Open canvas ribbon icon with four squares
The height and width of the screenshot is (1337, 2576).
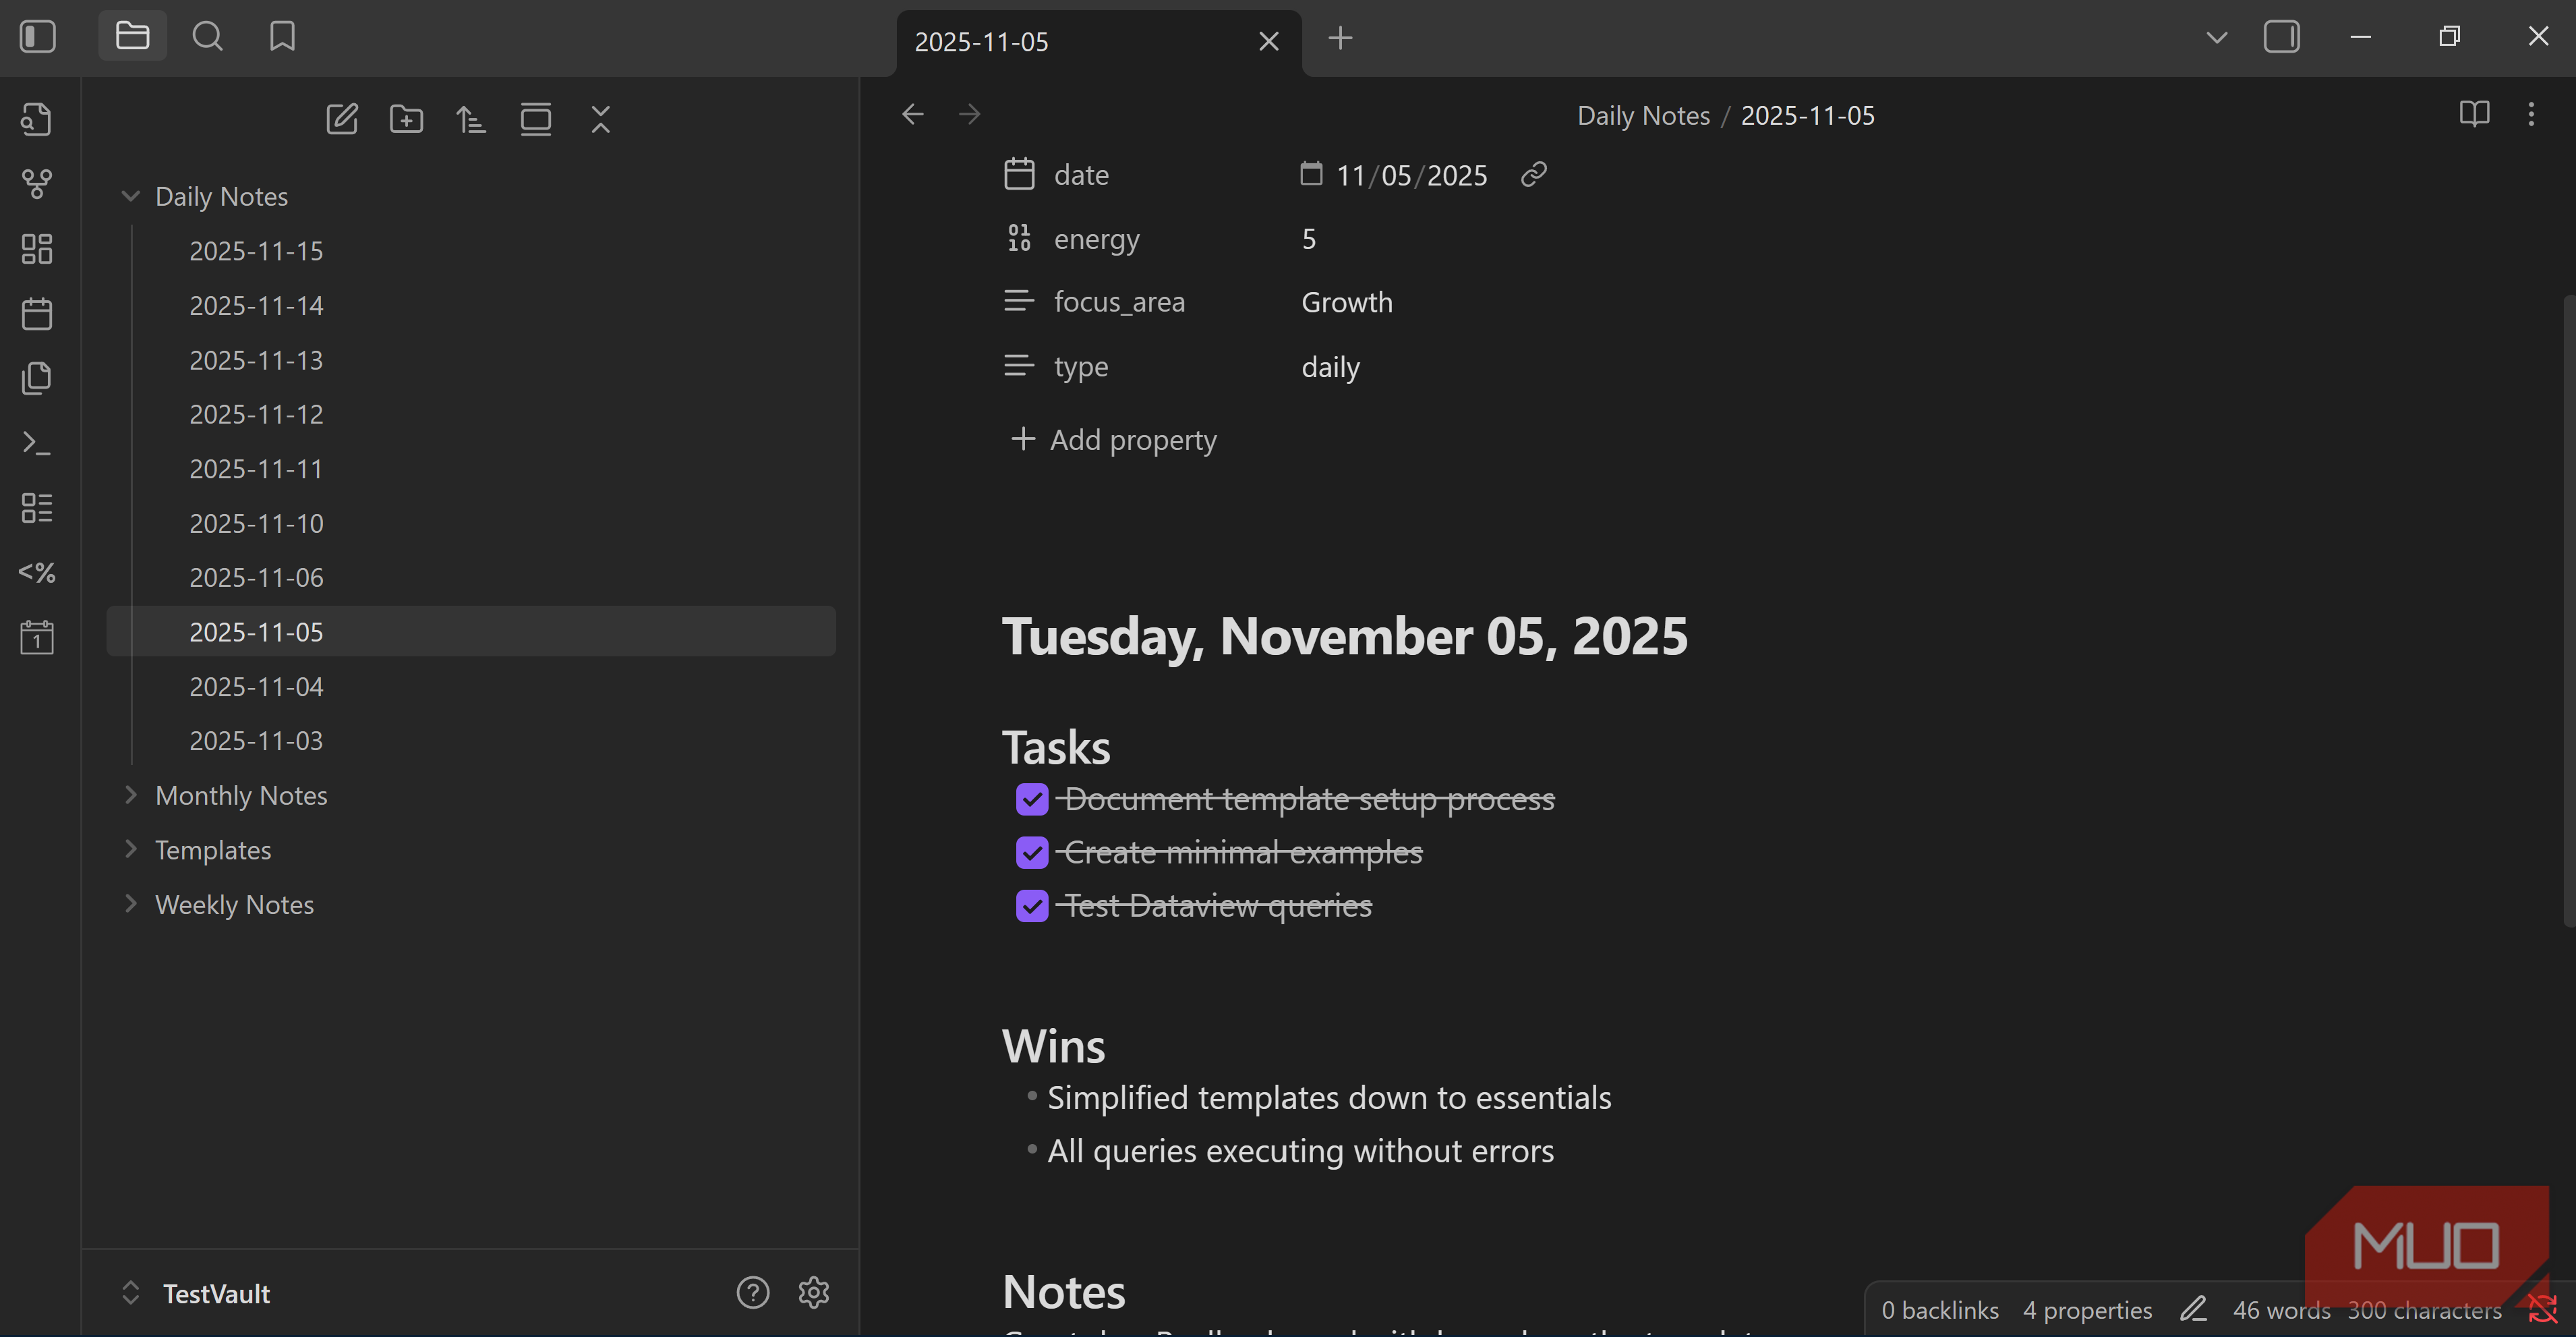[37, 249]
